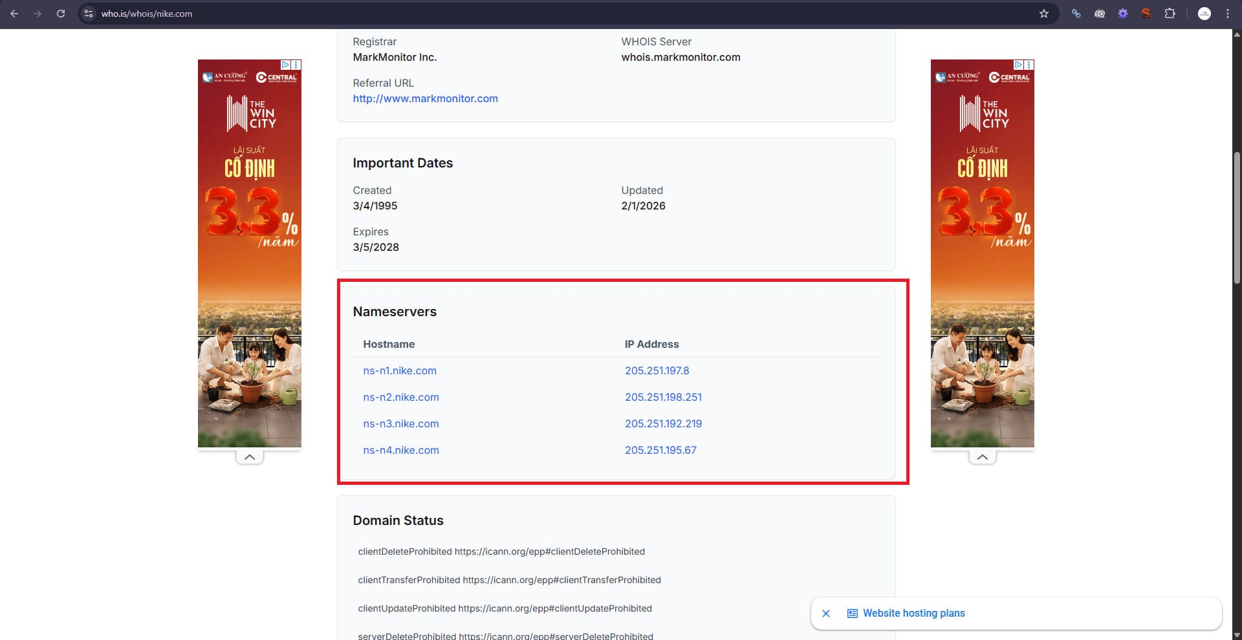
Task: Open the blue chain-link extension
Action: point(1076,14)
